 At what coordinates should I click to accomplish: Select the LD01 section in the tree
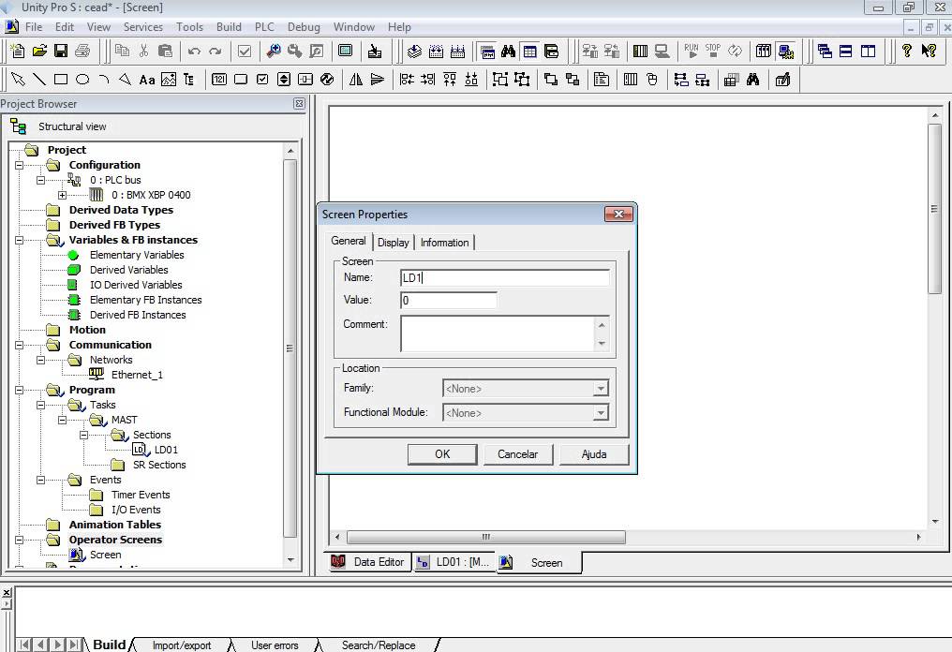(x=166, y=450)
